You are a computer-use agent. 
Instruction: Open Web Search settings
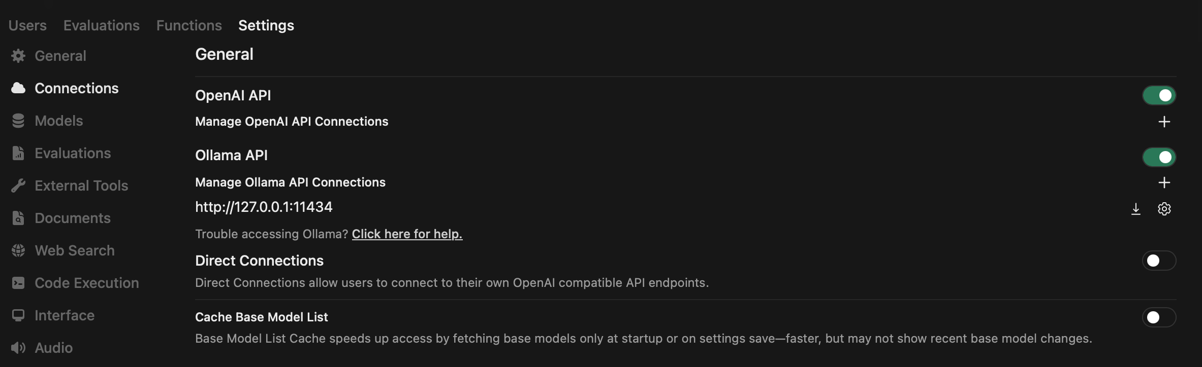[x=74, y=250]
